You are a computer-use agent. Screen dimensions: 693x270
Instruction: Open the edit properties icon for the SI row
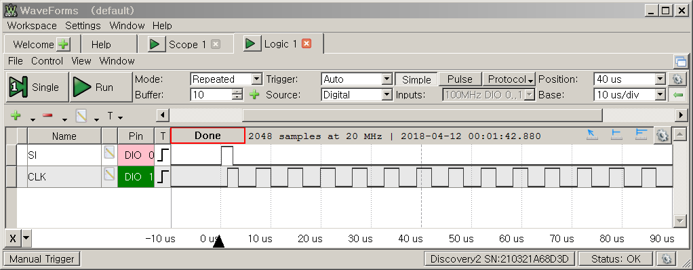click(x=109, y=153)
